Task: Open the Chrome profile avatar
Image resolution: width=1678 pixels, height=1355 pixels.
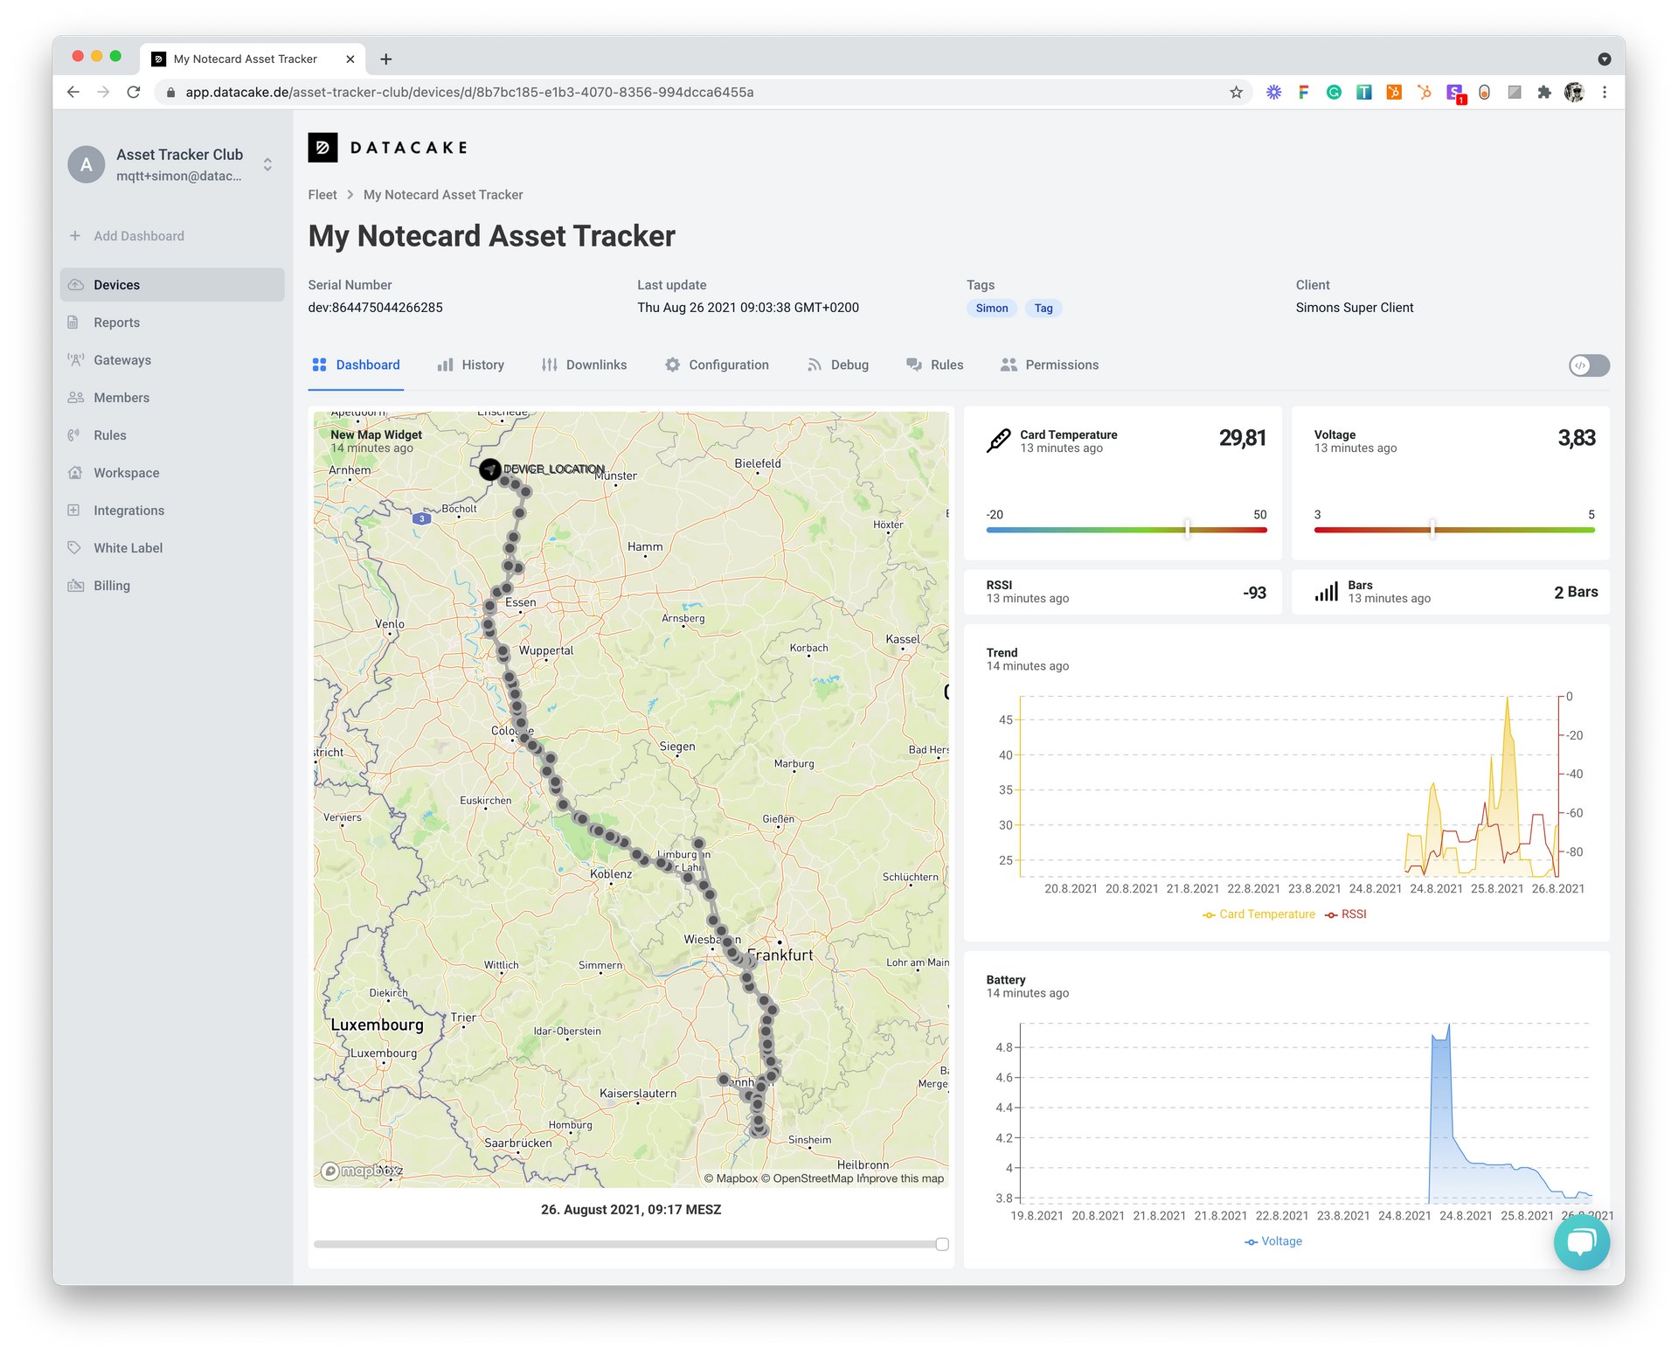Action: click(1574, 92)
